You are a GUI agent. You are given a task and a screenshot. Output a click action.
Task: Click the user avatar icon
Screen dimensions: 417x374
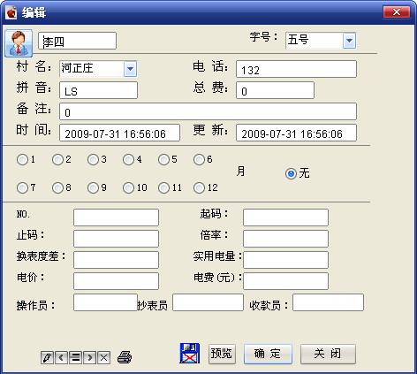[19, 43]
